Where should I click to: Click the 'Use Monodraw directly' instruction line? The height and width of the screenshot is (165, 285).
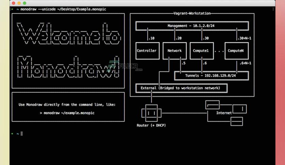click(67, 104)
